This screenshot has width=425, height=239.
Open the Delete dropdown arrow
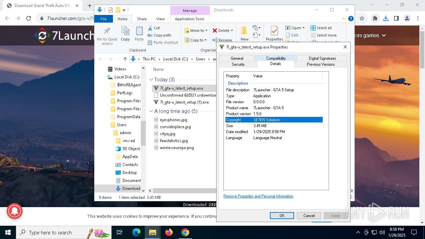click(232, 31)
